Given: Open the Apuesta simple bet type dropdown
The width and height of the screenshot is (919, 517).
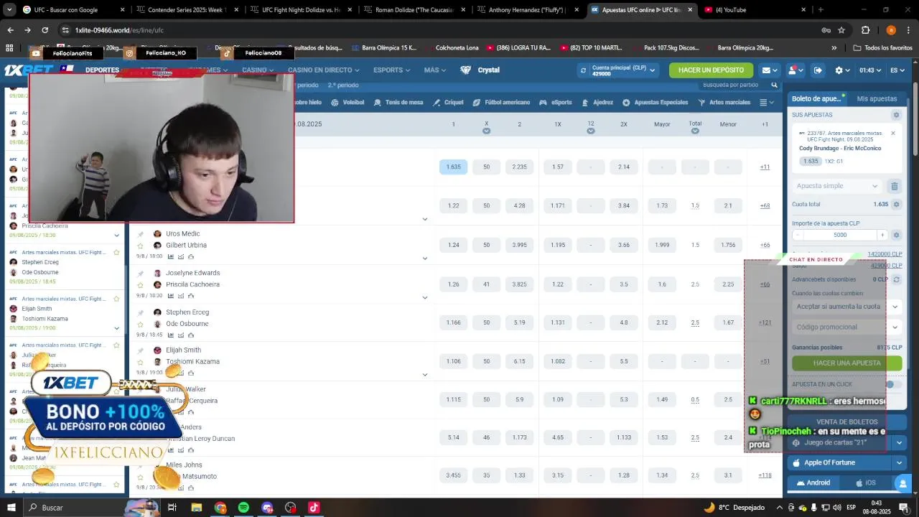Looking at the screenshot, I should point(837,186).
